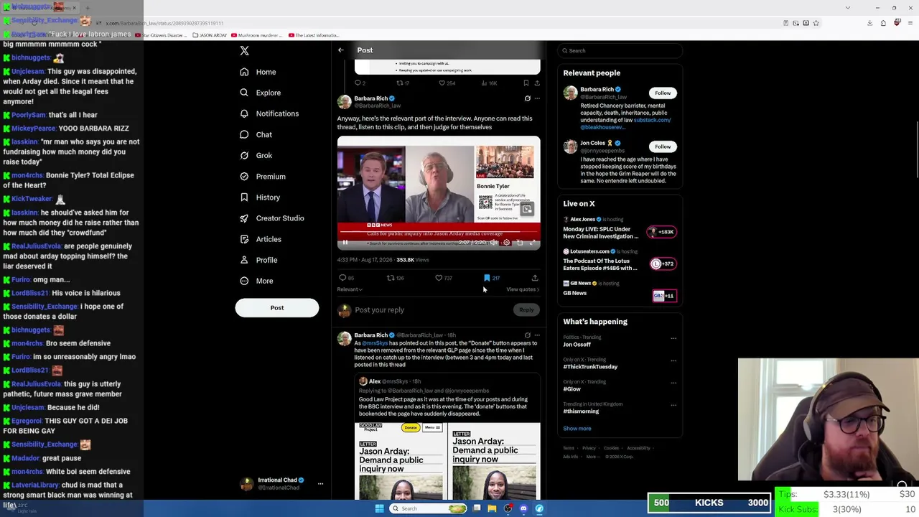The image size is (919, 517).
Task: Open more options for the #Glow trend
Action: [x=673, y=383]
